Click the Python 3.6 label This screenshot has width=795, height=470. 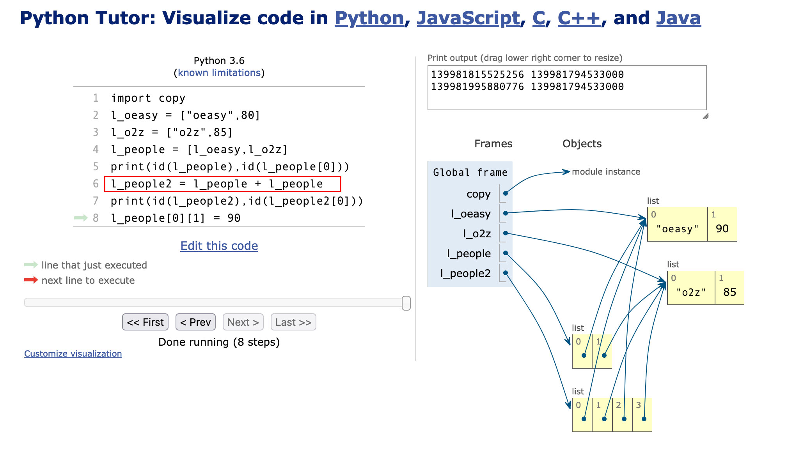tap(219, 61)
